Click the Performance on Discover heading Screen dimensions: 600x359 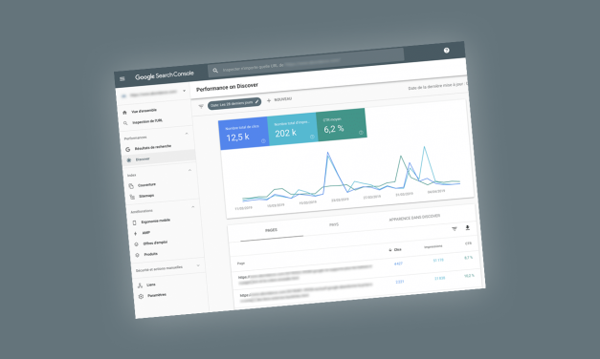(228, 87)
